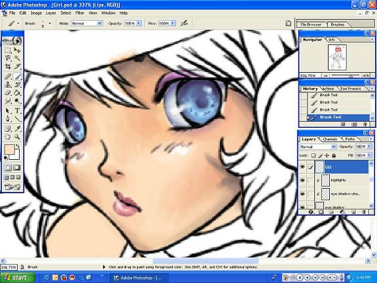
Task: Open the layer blend mode dropdown
Action: click(x=334, y=147)
